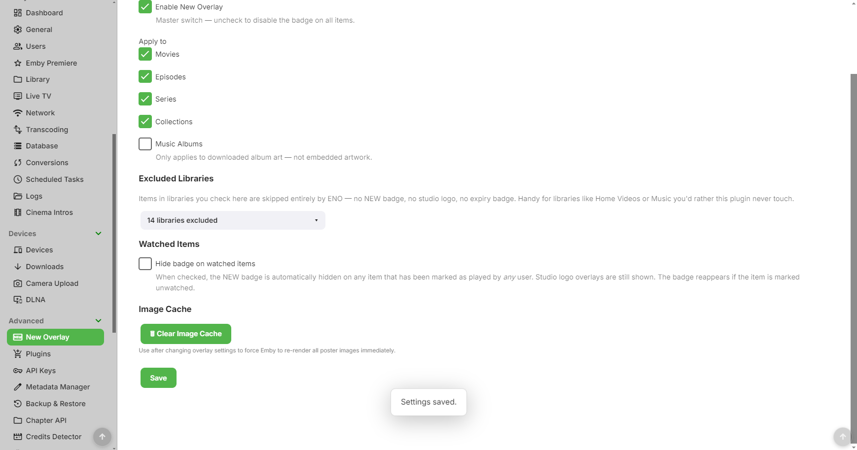Click the Network wifi icon
Viewport: 857px width, 450px height.
tap(18, 113)
